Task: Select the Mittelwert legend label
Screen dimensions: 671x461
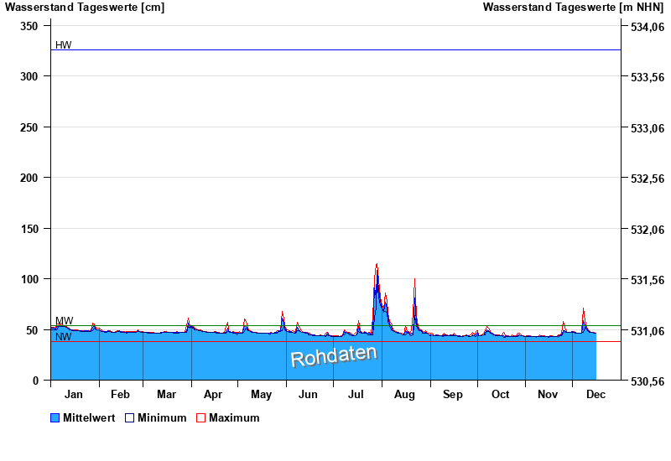Action: click(90, 417)
